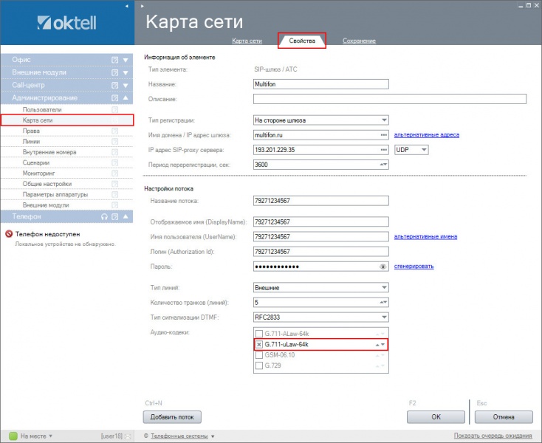542x443 pixels.
Task: Click the help icon beside Линии item
Action: point(114,142)
